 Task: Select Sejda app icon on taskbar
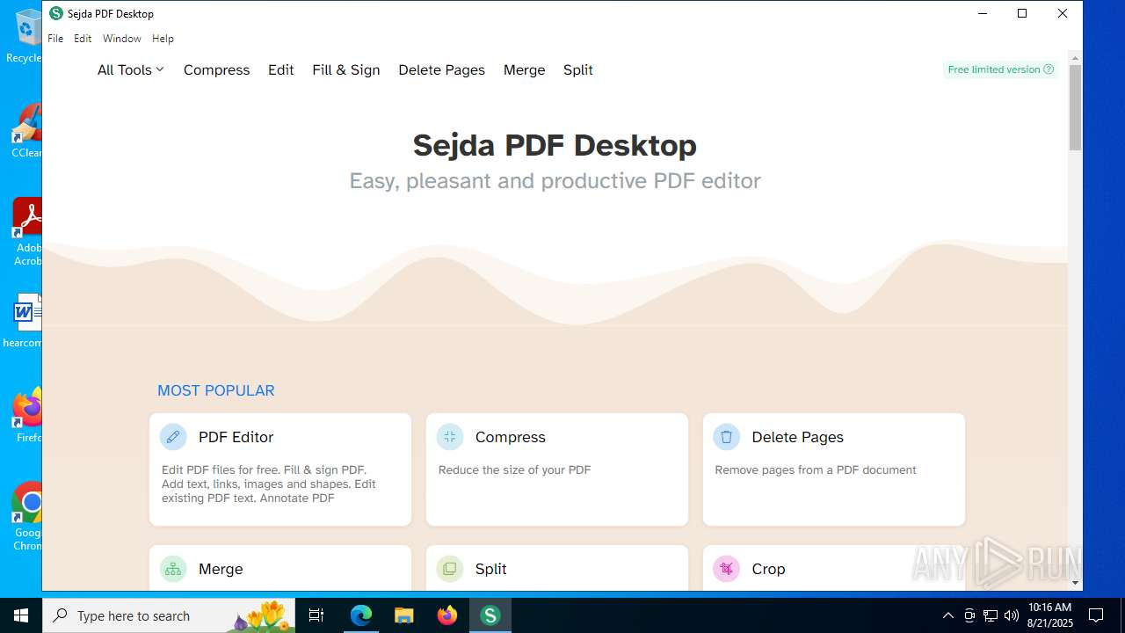pyautogui.click(x=490, y=615)
